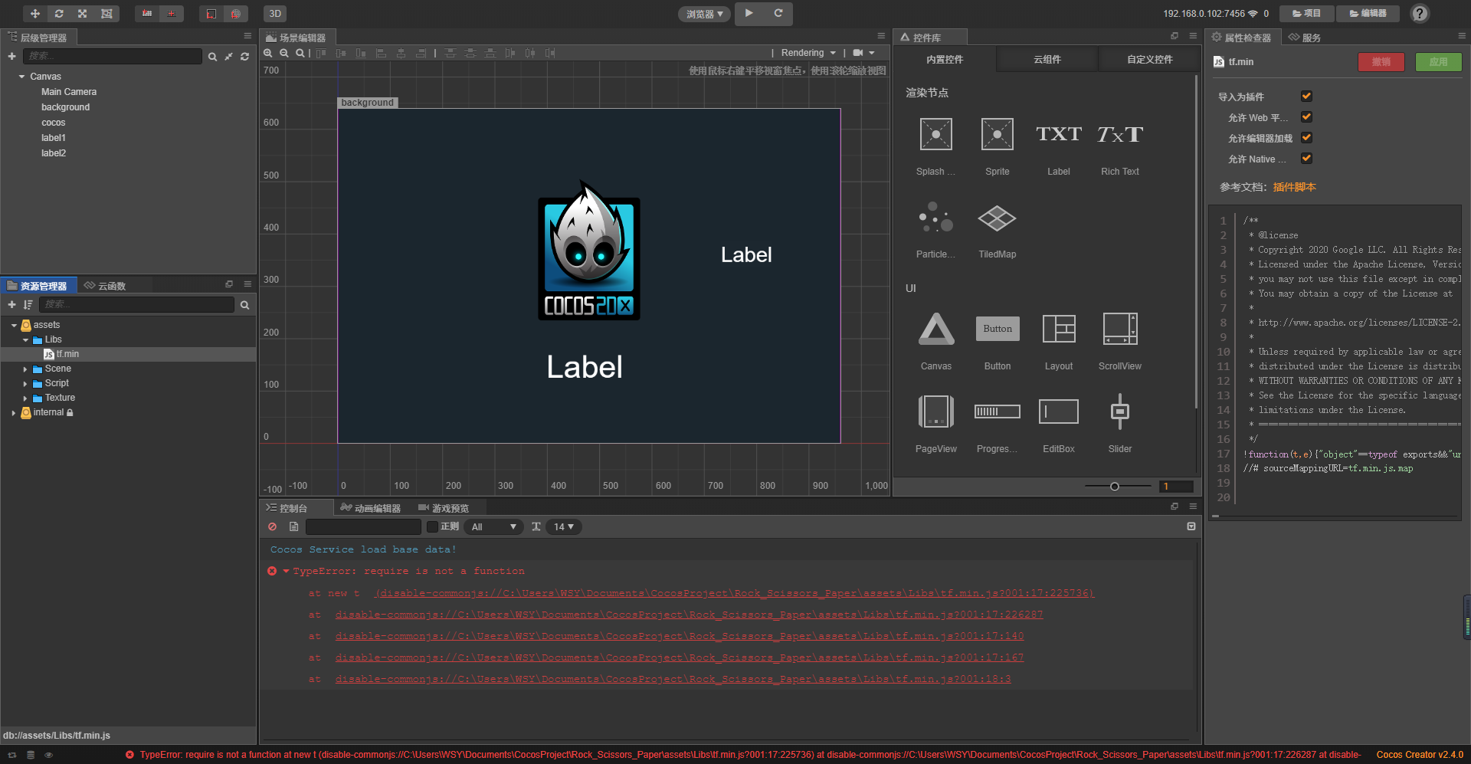Open the 项目 project folder

click(x=1306, y=14)
